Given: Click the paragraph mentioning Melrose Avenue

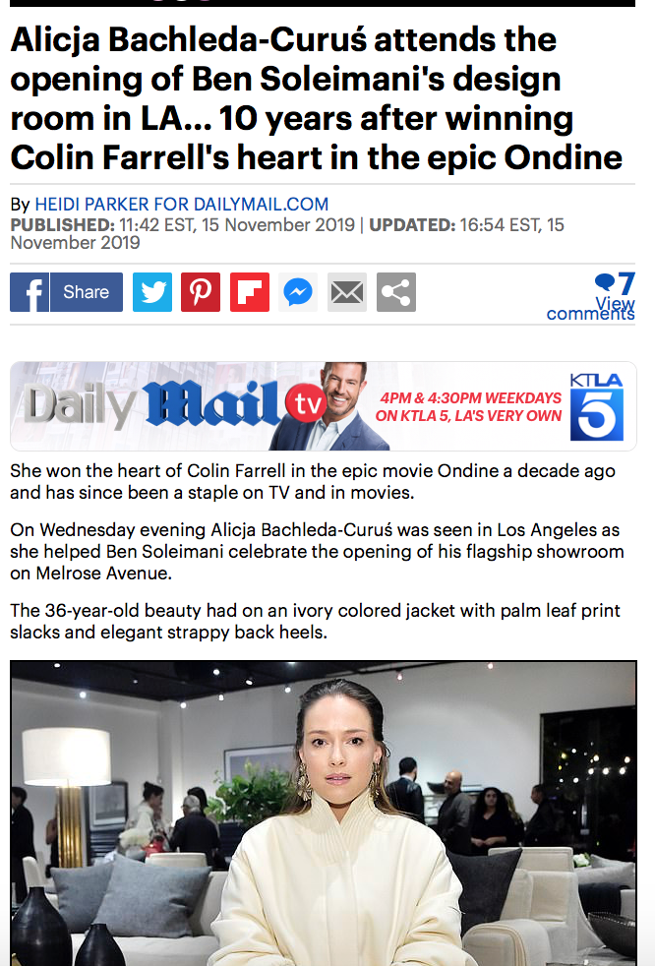Looking at the screenshot, I should coord(317,552).
